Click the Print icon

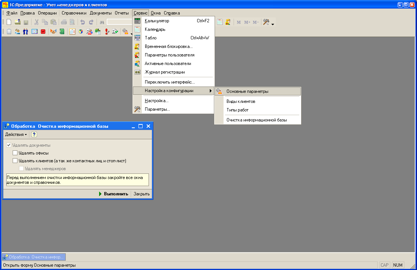click(x=64, y=22)
